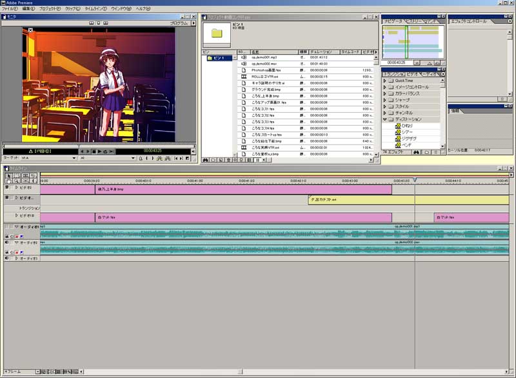516x378 pixels.
Task: Select the arrow Selection tool in the timeline
Action: click(x=8, y=175)
